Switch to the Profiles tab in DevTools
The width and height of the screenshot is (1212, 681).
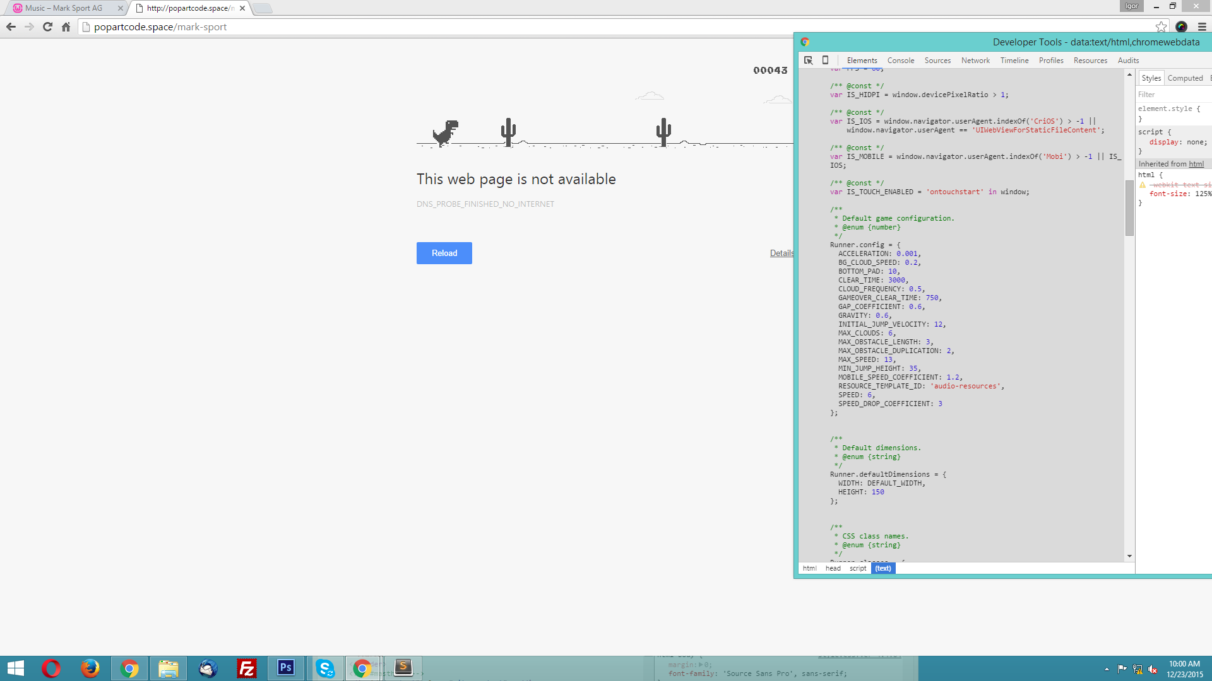pyautogui.click(x=1051, y=61)
